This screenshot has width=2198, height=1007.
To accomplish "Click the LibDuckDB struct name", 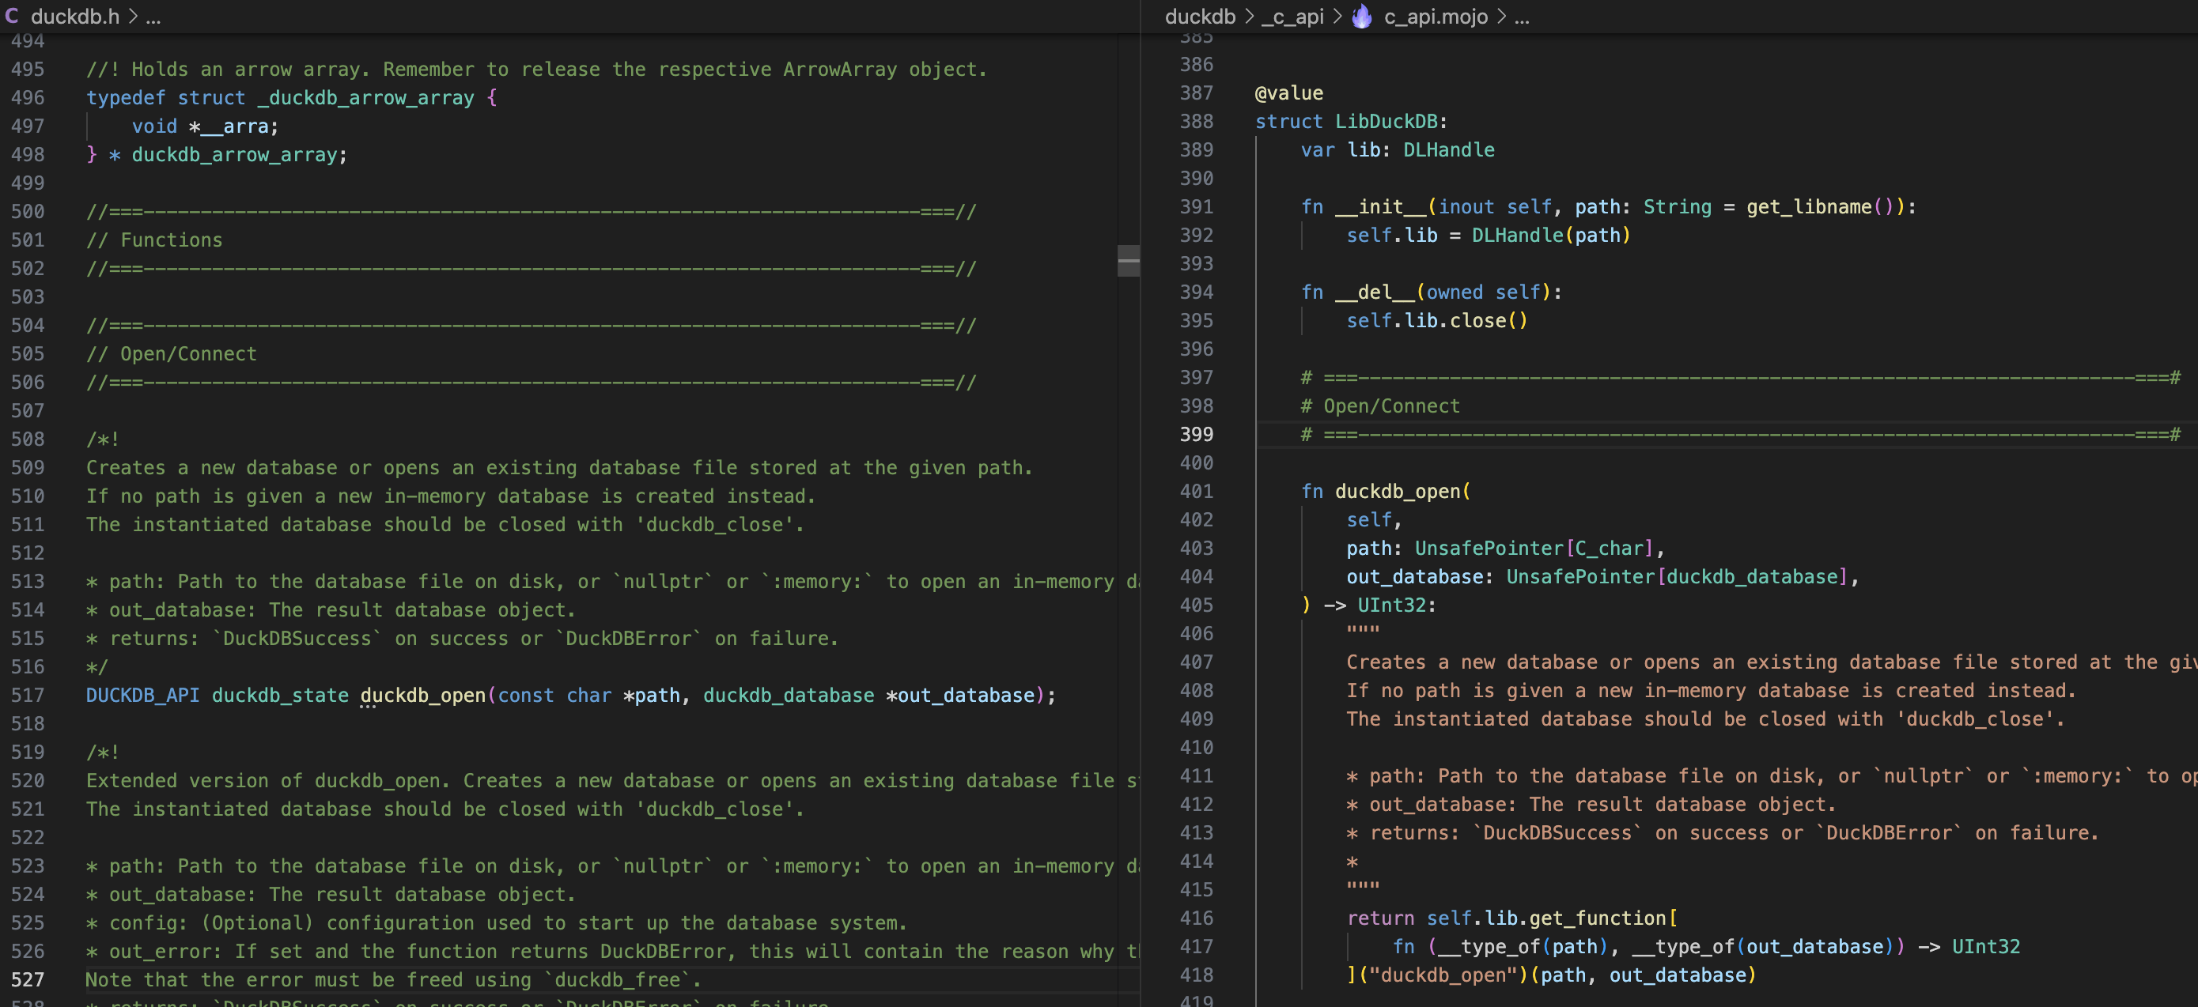I will click(1386, 122).
